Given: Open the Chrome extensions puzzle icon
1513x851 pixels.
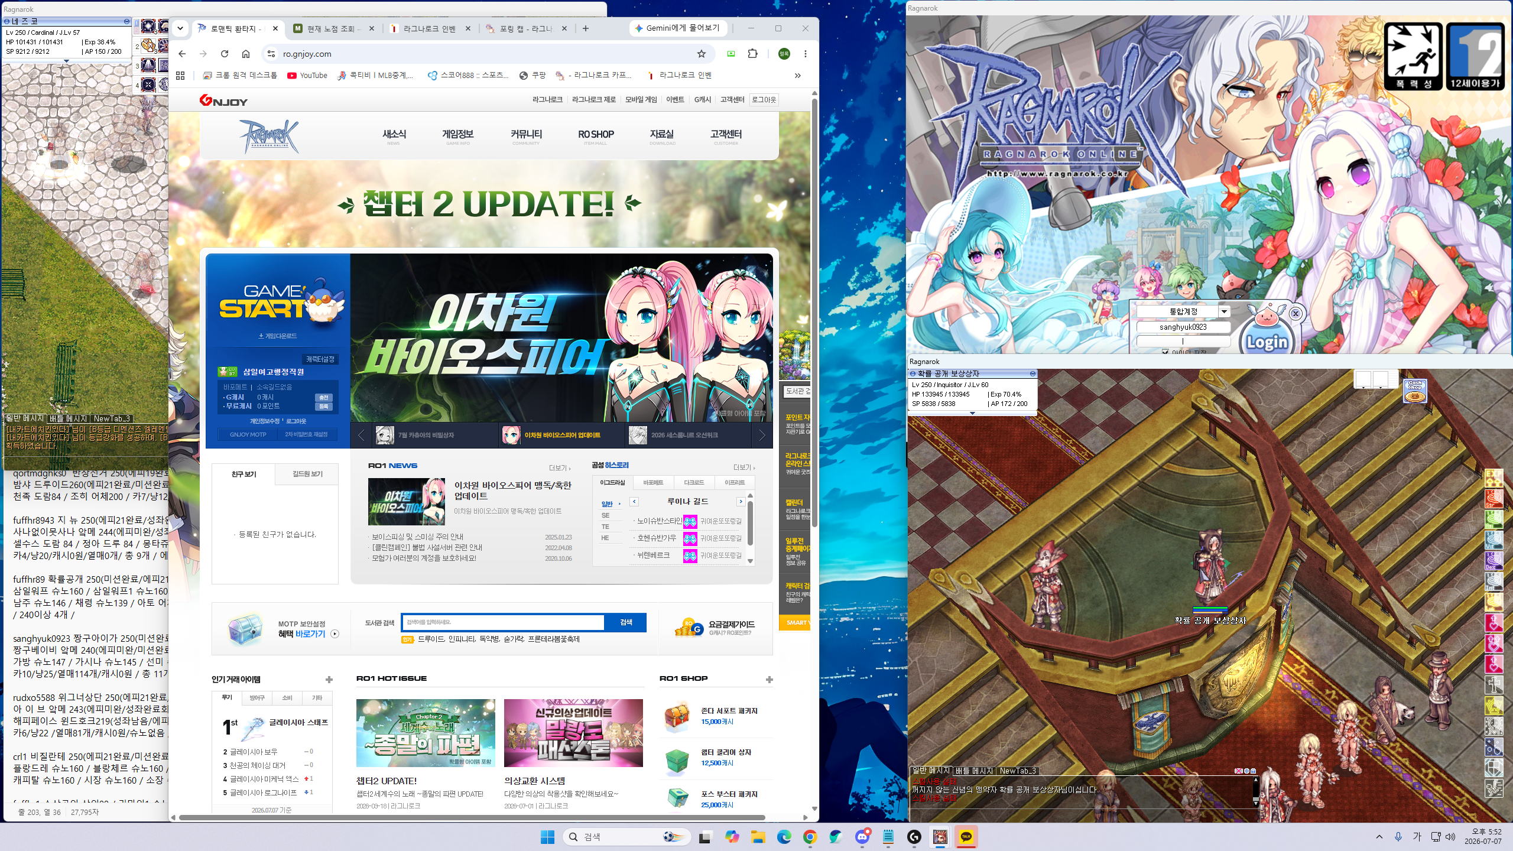Looking at the screenshot, I should (x=752, y=54).
